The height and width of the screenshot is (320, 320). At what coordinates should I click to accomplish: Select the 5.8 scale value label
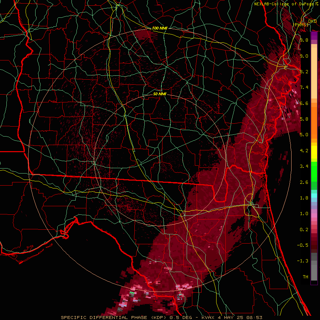[304, 119]
